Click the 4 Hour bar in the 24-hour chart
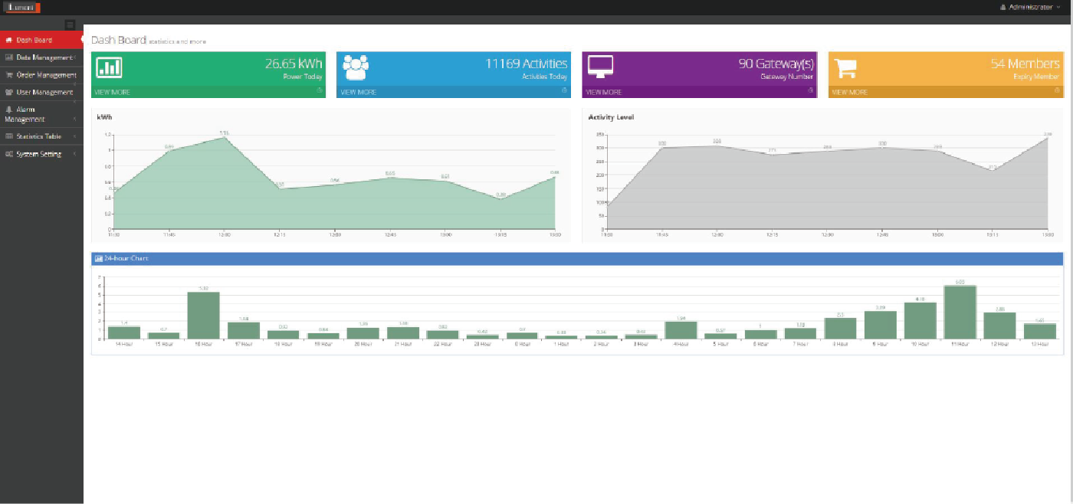 coord(681,330)
